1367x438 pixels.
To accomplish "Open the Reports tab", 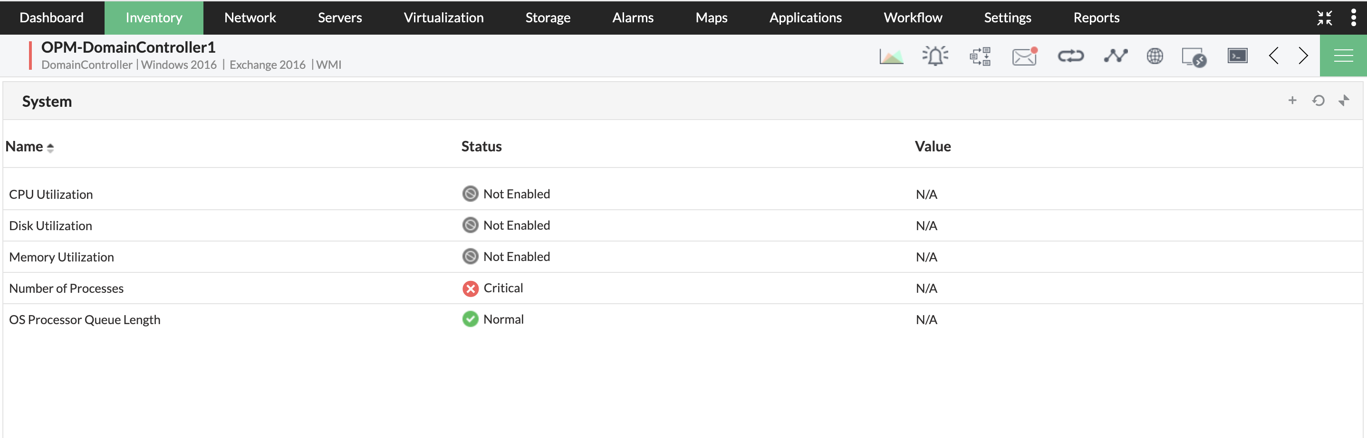I will pyautogui.click(x=1096, y=18).
